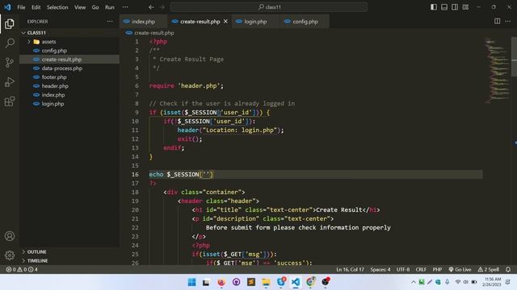Open the Go menu
The height and width of the screenshot is (290, 517).
coord(95,7)
